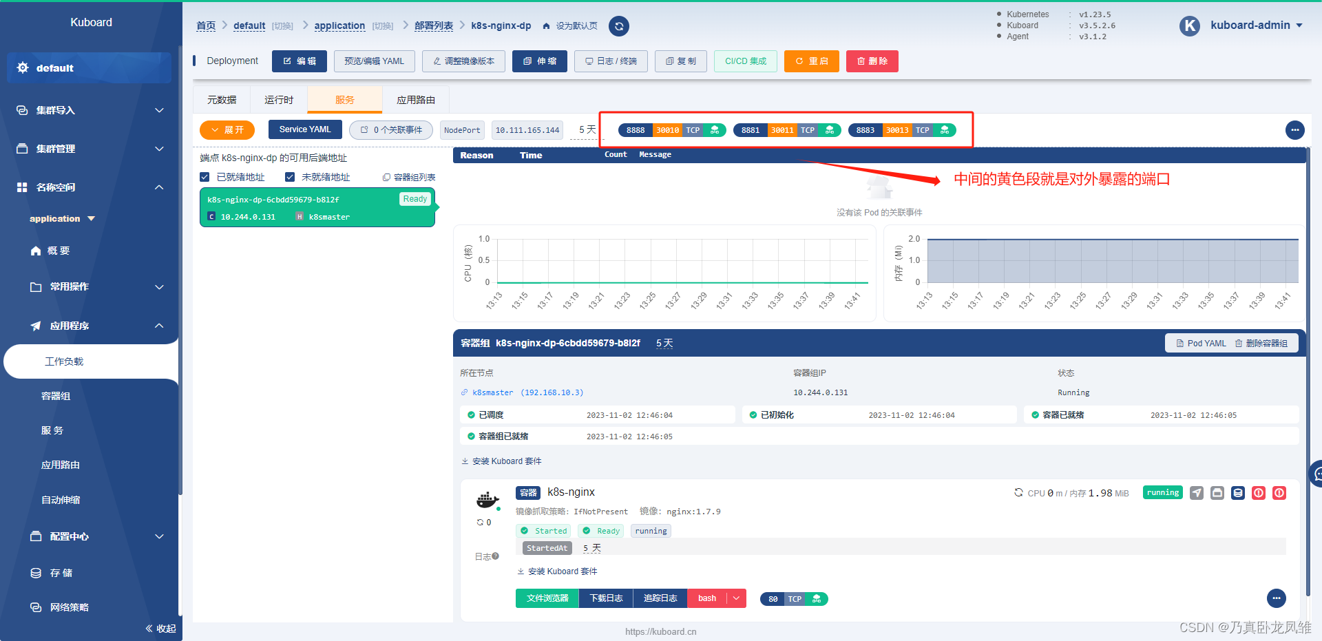
Task: Switch to the 运行时 tab
Action: tap(279, 100)
